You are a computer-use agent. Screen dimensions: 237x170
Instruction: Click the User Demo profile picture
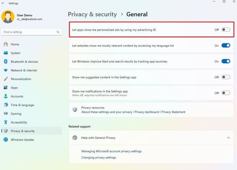8,17
